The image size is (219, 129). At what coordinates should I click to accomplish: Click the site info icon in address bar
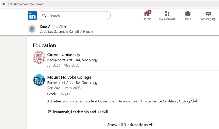point(4,4)
